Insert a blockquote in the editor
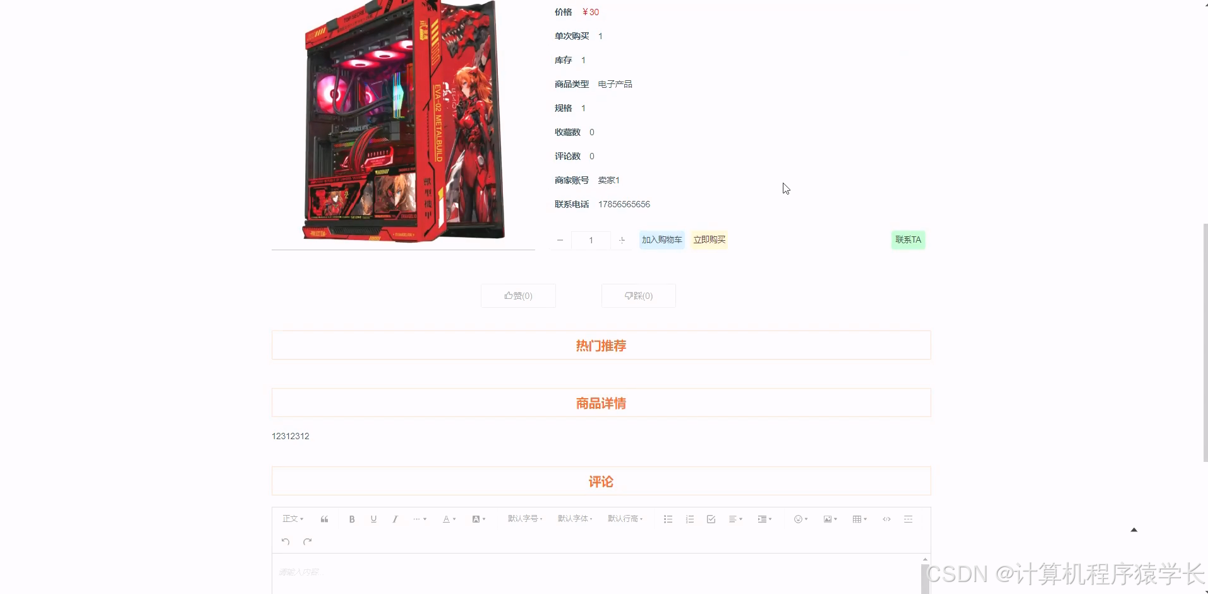The width and height of the screenshot is (1208, 594). coord(323,519)
